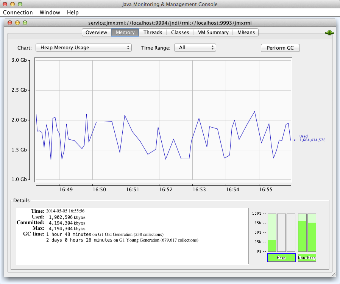Zoom the inner jmxrmi connection window
Screen dimensions: 340x284
coord(25,23)
